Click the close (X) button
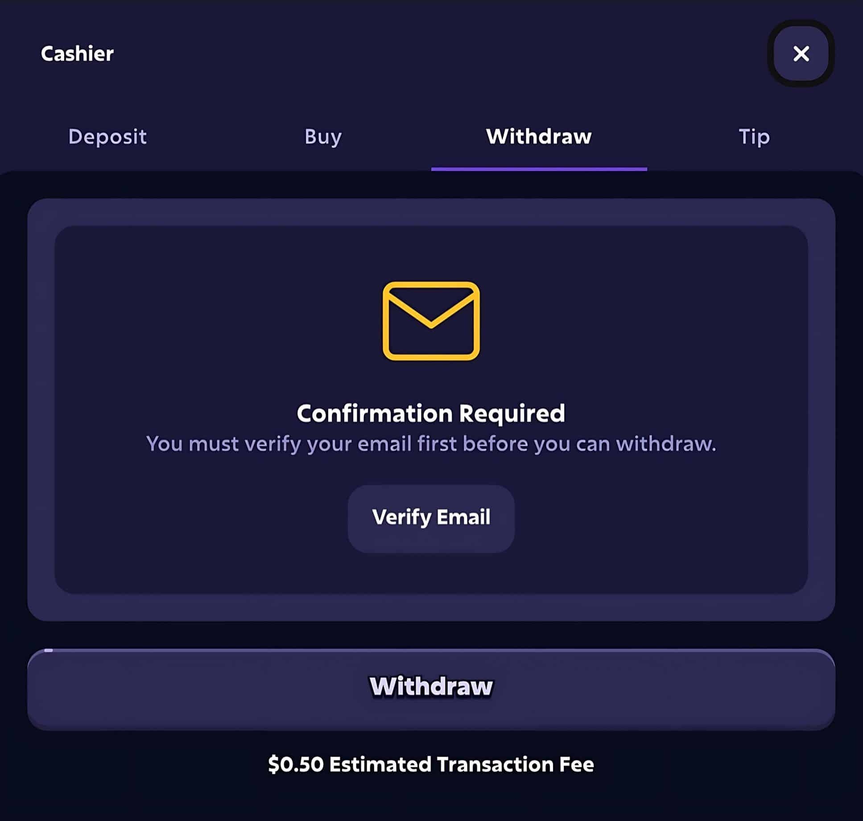This screenshot has height=821, width=863. pyautogui.click(x=801, y=53)
